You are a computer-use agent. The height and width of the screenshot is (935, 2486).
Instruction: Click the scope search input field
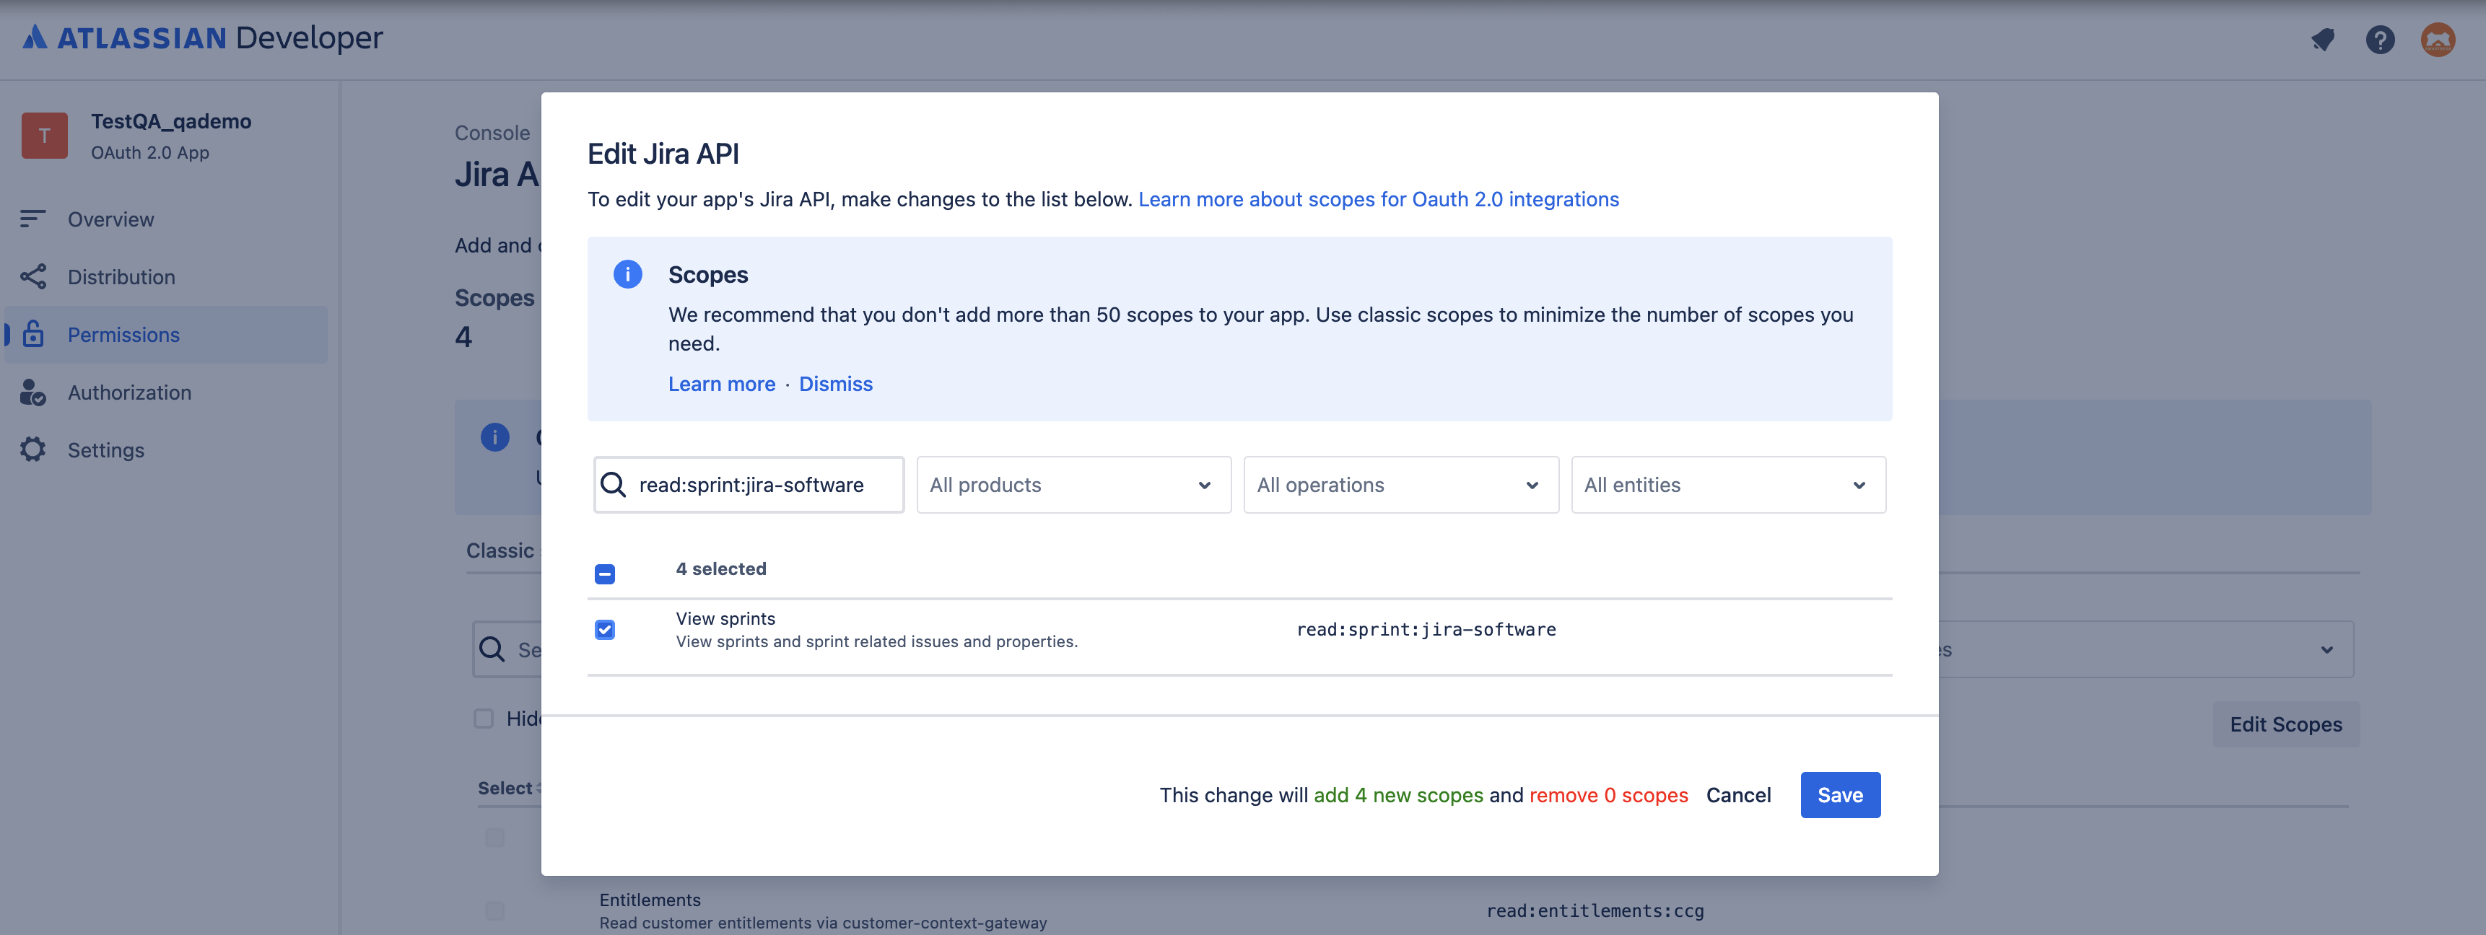[762, 484]
